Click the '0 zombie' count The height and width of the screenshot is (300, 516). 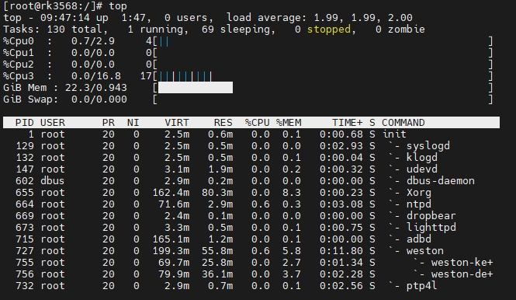click(x=400, y=30)
